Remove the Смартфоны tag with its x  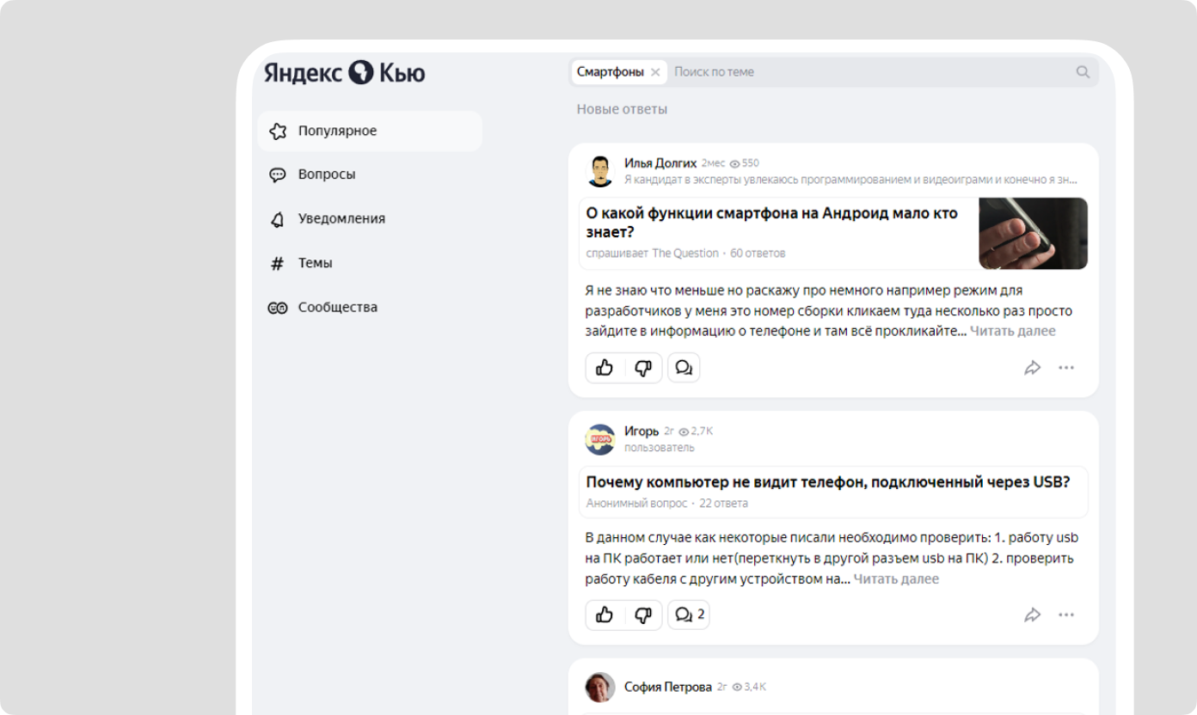[x=655, y=72]
